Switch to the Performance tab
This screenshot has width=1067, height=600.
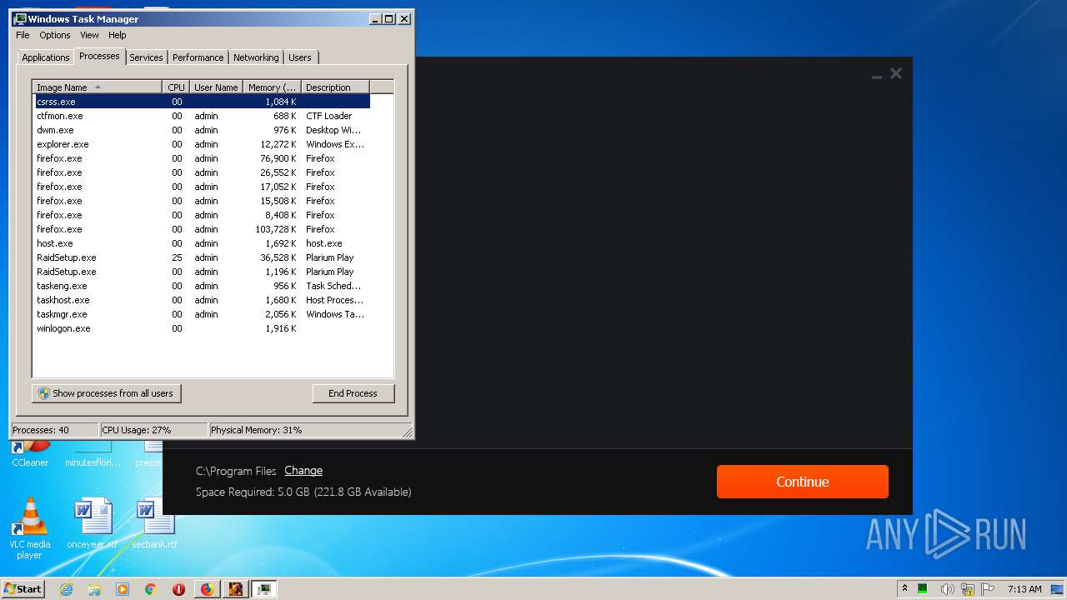(198, 57)
